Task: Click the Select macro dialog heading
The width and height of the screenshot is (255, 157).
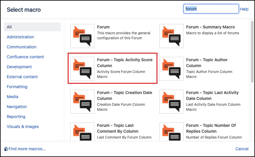Action: (24, 10)
